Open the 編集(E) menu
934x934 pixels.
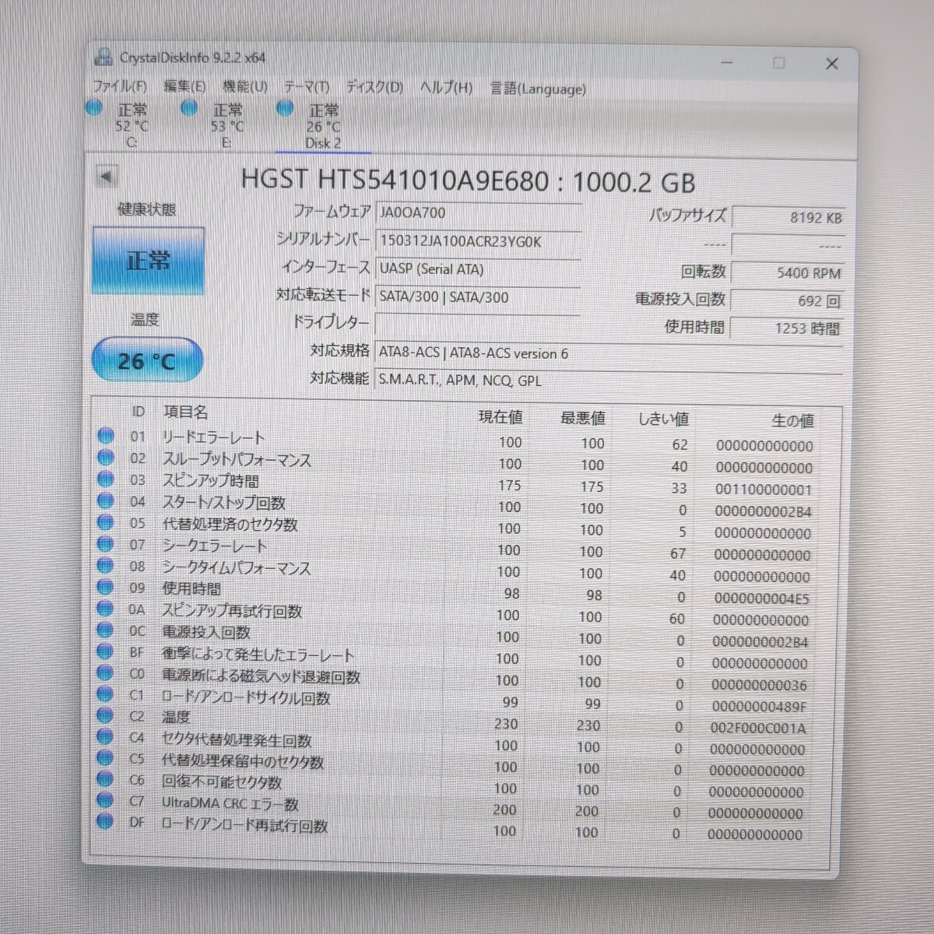click(x=184, y=86)
